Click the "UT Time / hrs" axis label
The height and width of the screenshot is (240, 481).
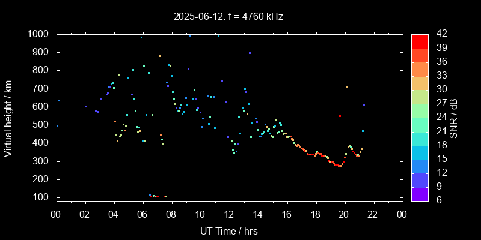229,231
